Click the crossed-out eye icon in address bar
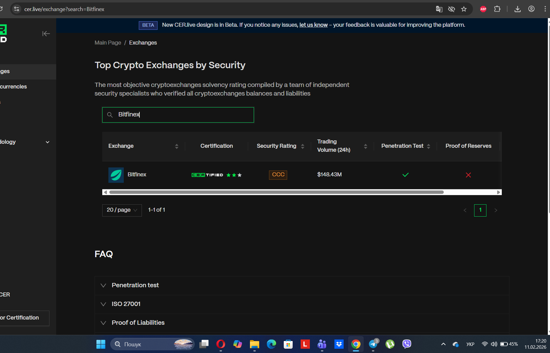 (x=451, y=9)
